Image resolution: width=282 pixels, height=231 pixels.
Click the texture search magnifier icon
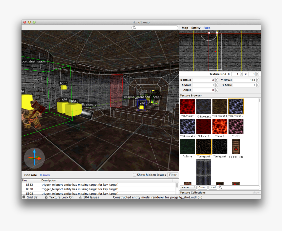220,187
